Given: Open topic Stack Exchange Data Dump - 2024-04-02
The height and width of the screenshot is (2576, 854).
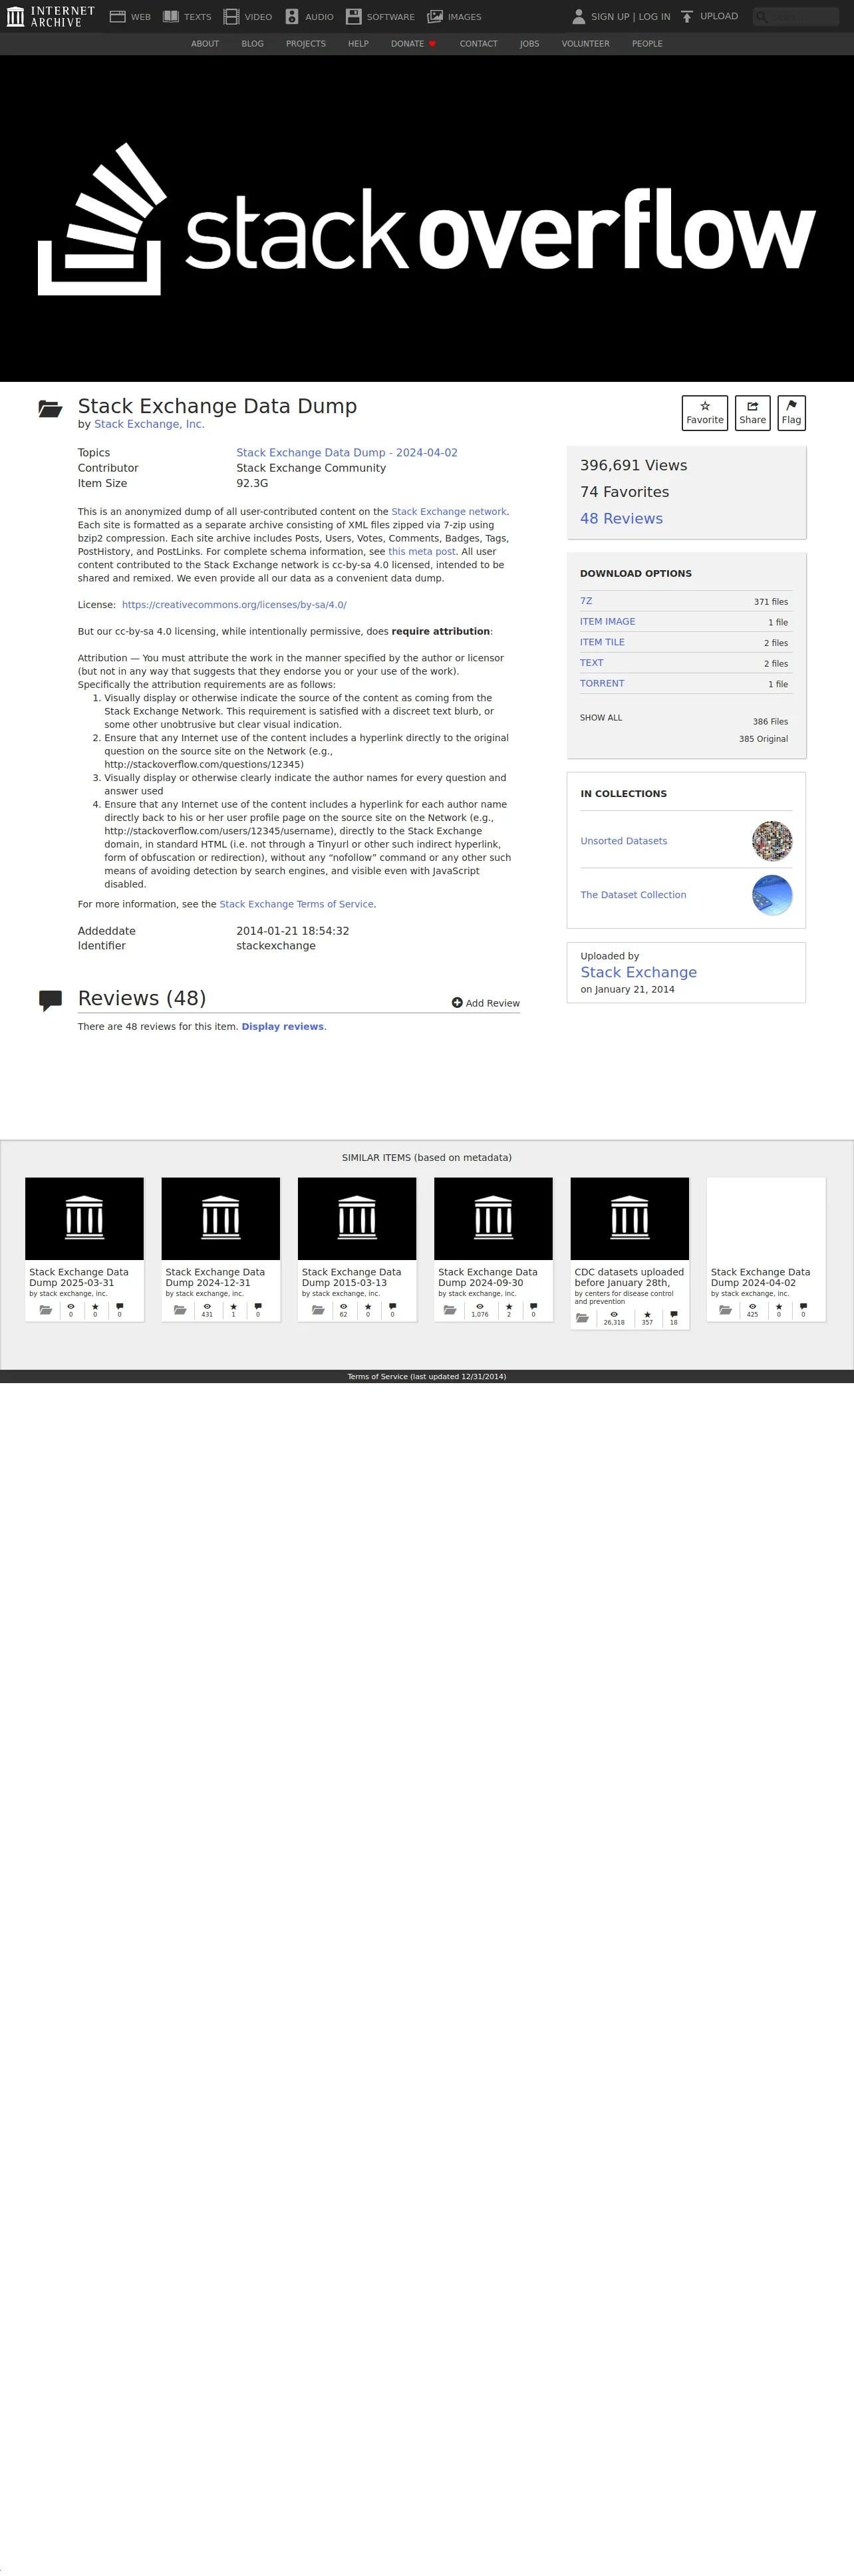Looking at the screenshot, I should coord(347,453).
